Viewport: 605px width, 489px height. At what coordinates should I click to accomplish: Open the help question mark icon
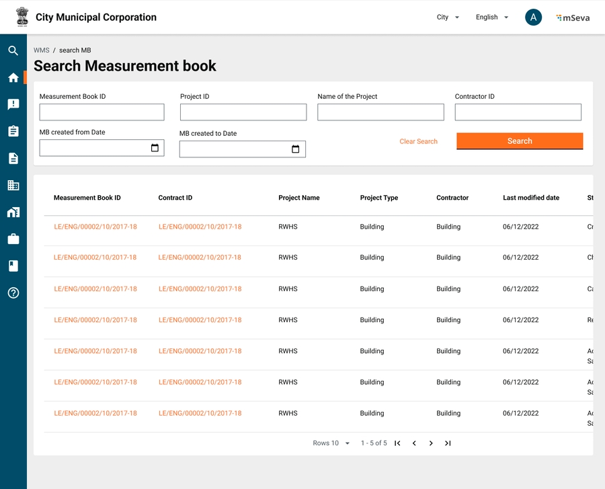point(13,293)
